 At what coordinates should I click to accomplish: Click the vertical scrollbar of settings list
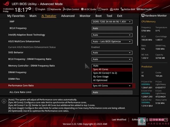[x=138, y=36]
